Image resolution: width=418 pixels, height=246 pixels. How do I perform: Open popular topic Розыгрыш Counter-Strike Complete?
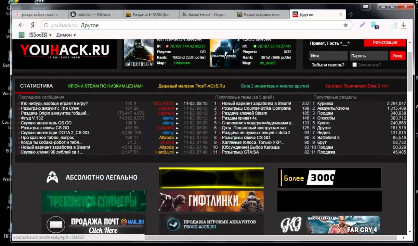(x=256, y=108)
